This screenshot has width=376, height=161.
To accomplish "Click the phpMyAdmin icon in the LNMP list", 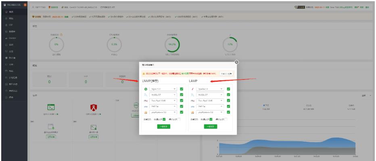I will pos(146,112).
